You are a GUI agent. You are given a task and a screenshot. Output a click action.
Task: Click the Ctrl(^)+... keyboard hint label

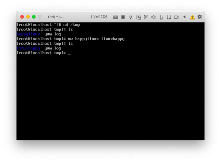coord(56,17)
